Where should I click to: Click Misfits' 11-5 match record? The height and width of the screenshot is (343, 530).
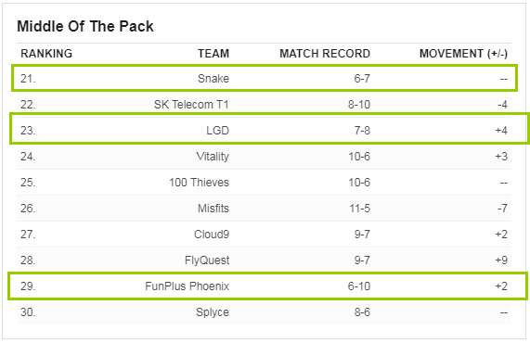[359, 209]
